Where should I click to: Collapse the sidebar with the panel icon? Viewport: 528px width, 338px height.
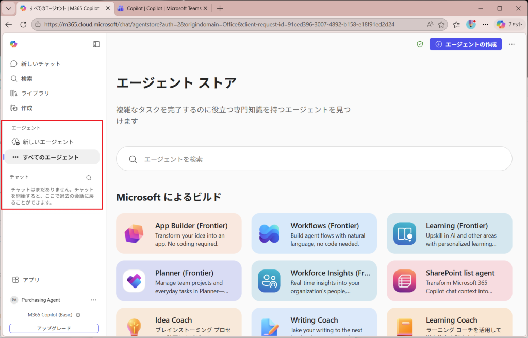tap(96, 44)
